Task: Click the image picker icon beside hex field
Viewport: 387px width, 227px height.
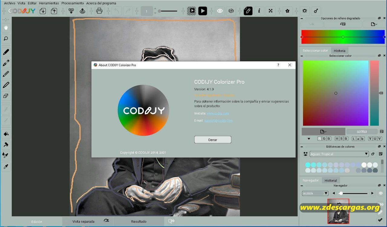Action: click(382, 131)
